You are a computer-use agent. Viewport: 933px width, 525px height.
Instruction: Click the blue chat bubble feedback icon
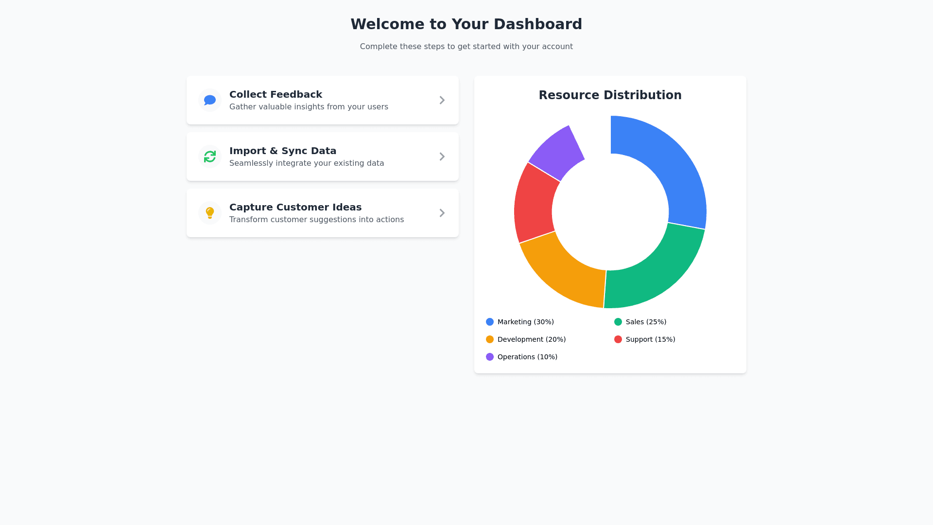(x=210, y=100)
